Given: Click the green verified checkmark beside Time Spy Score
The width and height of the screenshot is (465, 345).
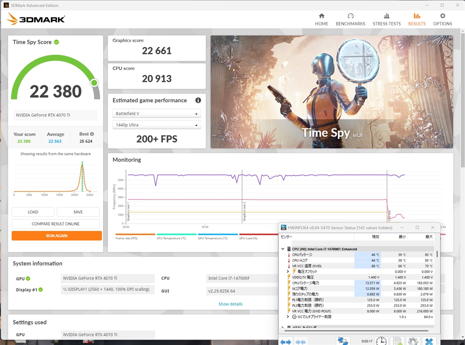Looking at the screenshot, I should (x=57, y=42).
